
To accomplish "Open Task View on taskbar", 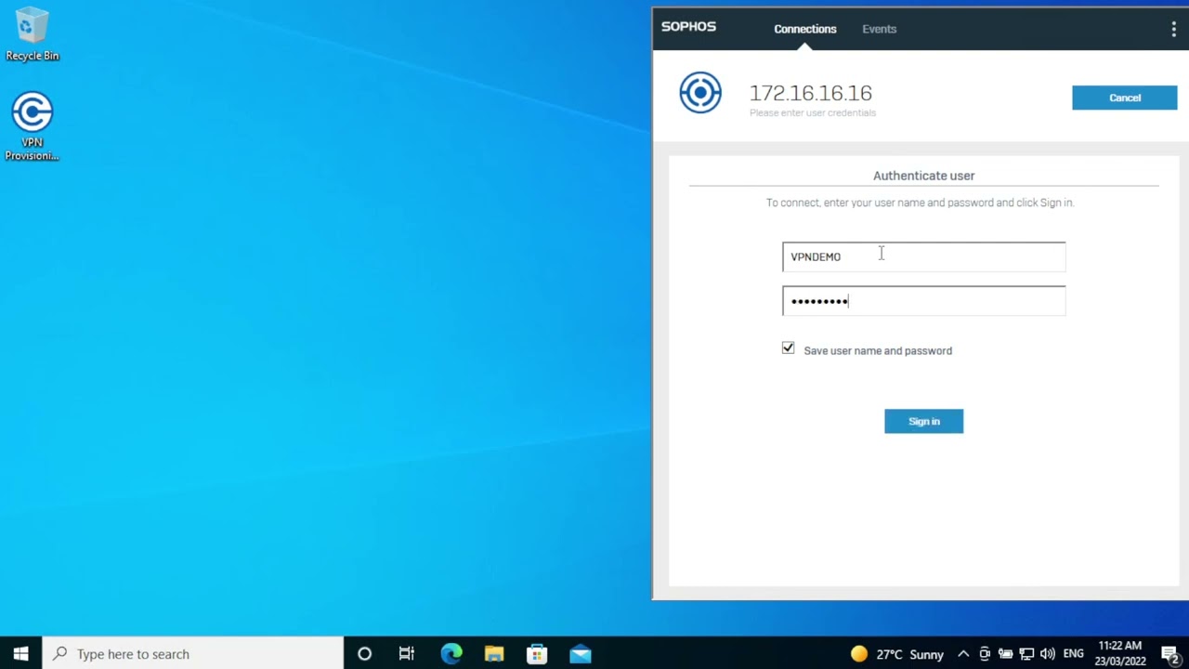I will [x=407, y=653].
